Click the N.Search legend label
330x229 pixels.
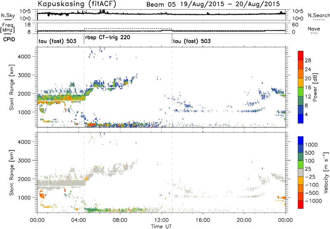(318, 15)
